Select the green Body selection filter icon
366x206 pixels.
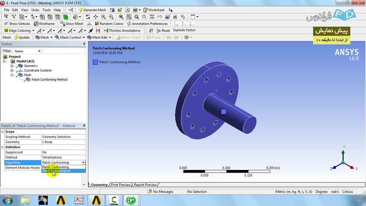point(66,17)
